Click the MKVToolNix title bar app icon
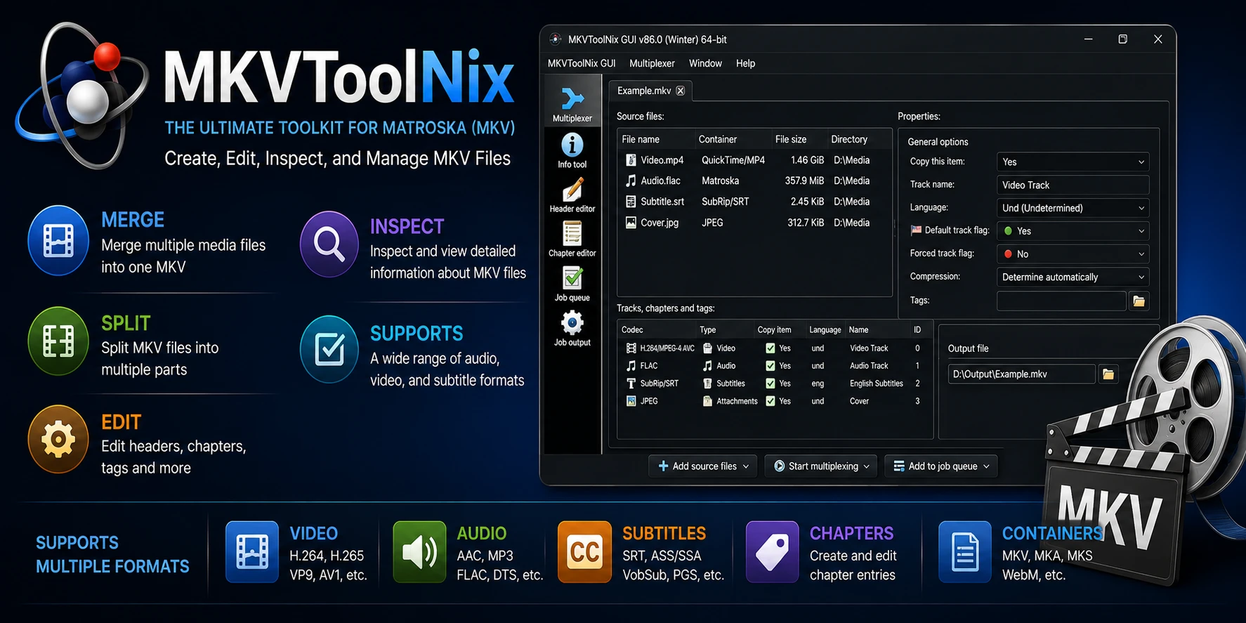Viewport: 1246px width, 623px height. (555, 39)
